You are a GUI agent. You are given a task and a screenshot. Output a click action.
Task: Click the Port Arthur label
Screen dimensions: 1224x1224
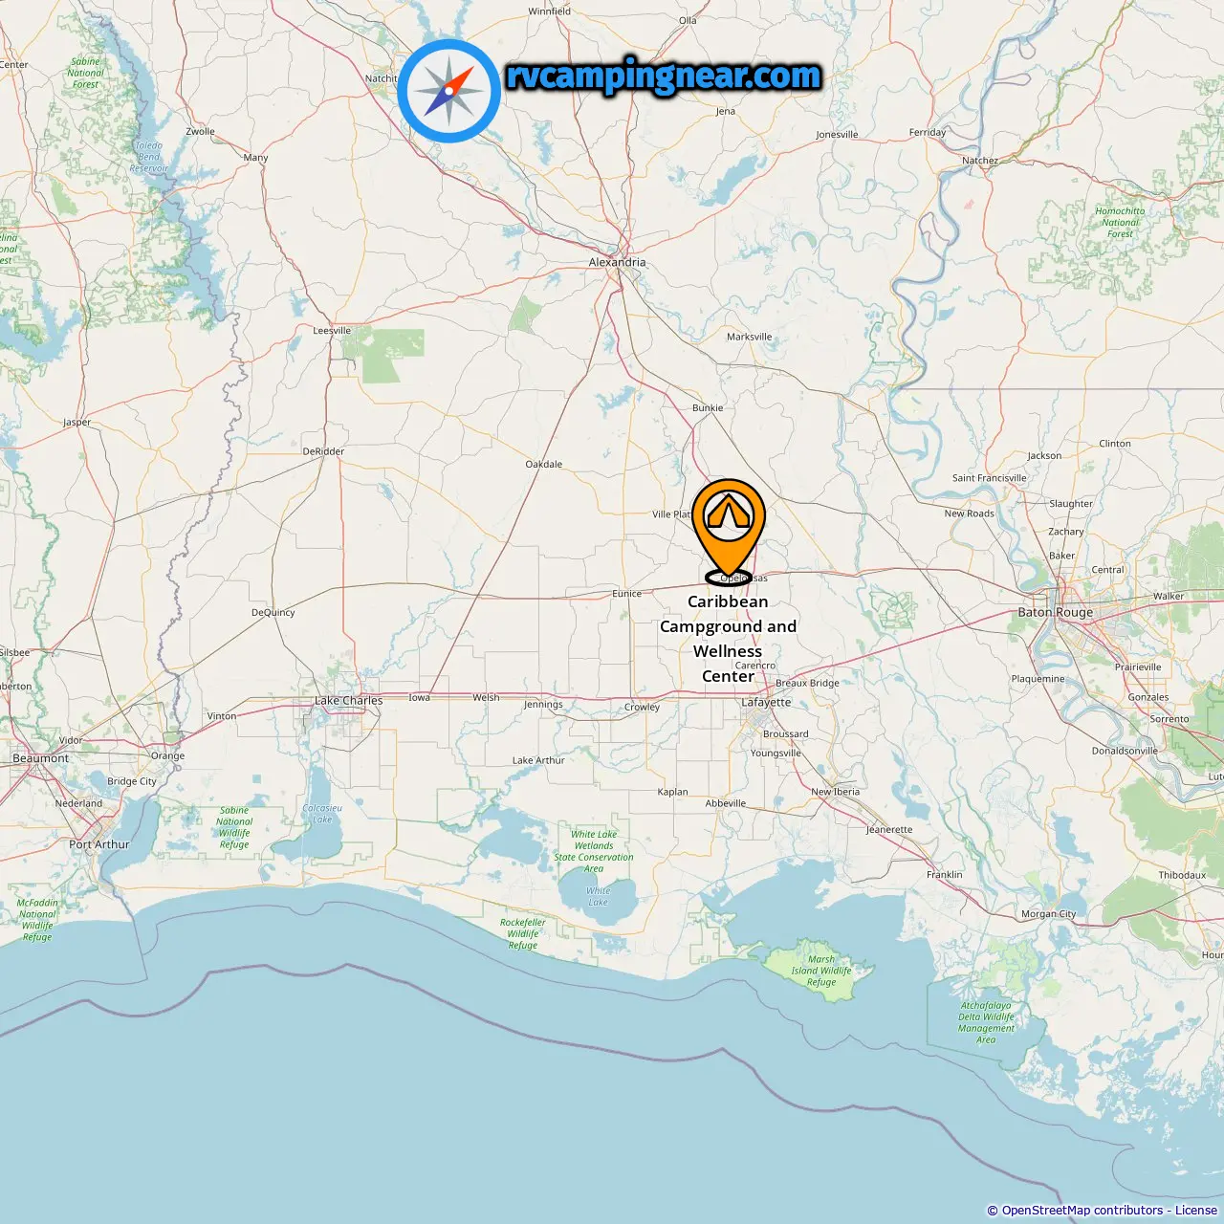(98, 844)
